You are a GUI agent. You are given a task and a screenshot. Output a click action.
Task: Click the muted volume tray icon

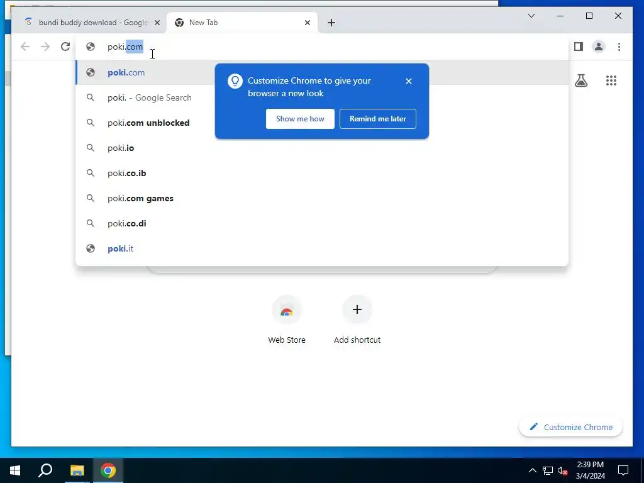563,470
